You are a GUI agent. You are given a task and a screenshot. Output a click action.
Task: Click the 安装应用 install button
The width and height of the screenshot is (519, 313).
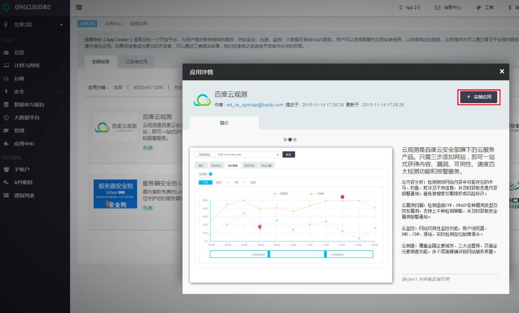(478, 97)
